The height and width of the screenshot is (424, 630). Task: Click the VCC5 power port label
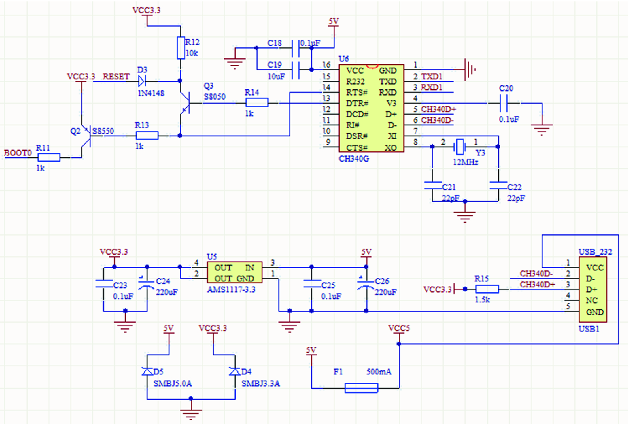pos(398,329)
